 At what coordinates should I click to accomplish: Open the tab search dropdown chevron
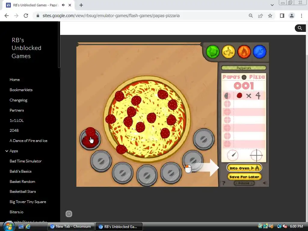pyautogui.click(x=272, y=5)
